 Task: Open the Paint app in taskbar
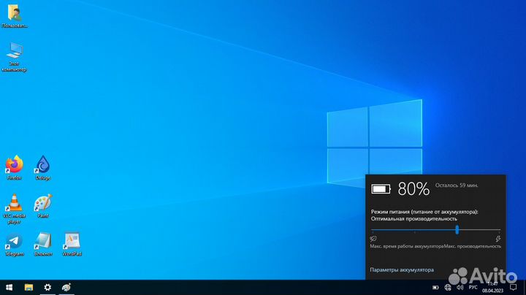coord(66,287)
